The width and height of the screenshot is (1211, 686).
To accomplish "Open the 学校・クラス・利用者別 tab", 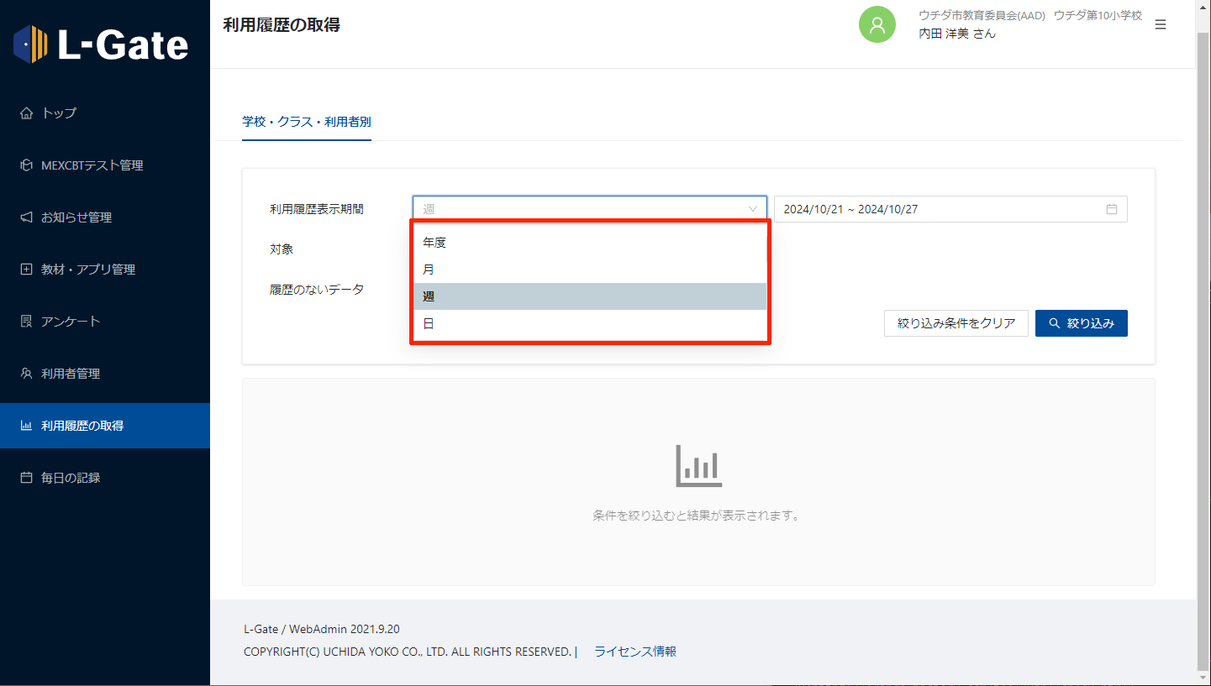I will pos(307,122).
